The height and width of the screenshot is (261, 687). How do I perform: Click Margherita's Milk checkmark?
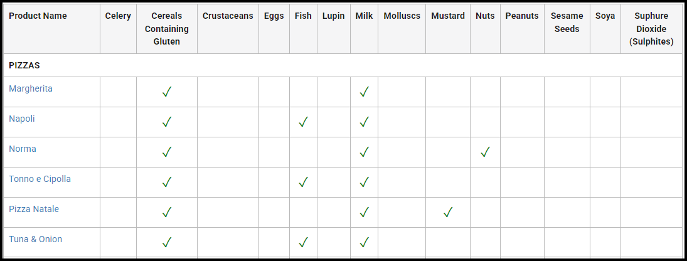tap(364, 92)
